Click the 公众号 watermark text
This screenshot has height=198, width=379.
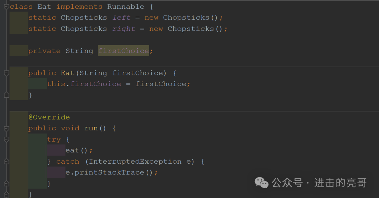coord(287,183)
